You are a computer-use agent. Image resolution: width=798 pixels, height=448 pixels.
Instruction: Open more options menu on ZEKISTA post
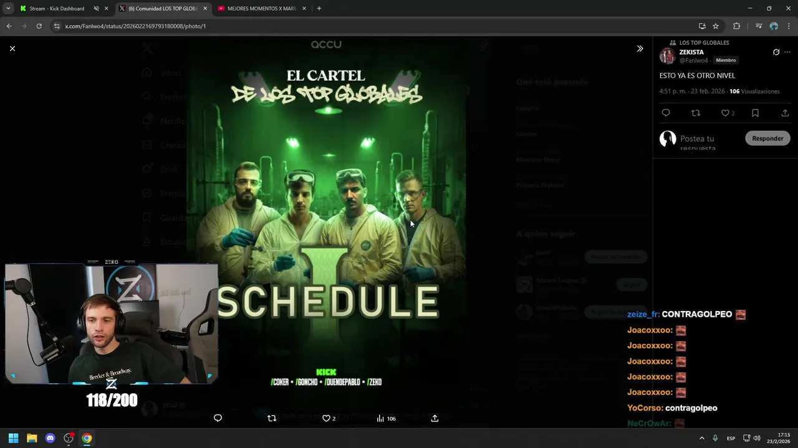point(787,52)
